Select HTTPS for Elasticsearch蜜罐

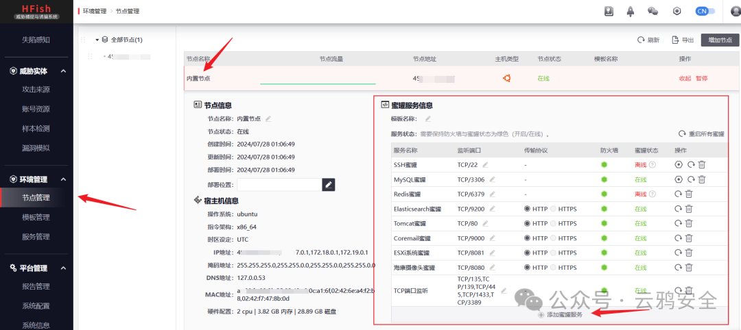[x=554, y=208]
